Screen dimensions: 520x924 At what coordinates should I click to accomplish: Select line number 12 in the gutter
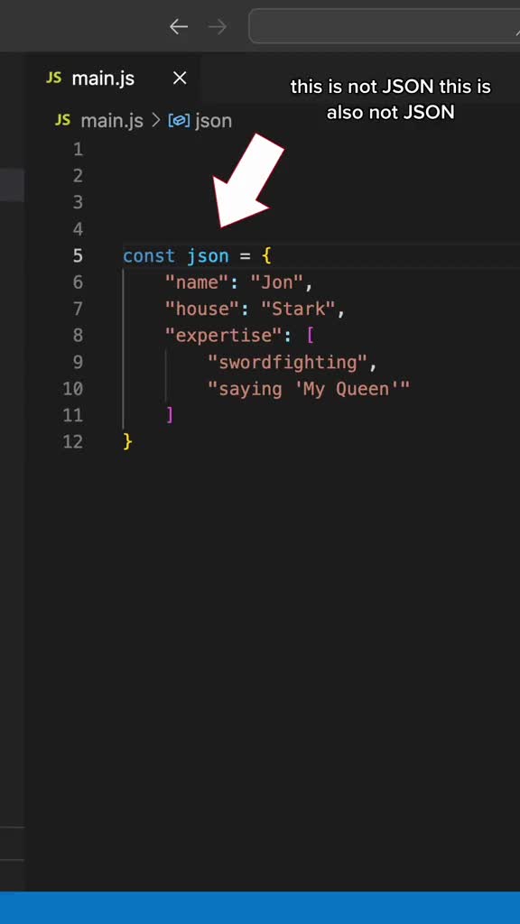73,442
